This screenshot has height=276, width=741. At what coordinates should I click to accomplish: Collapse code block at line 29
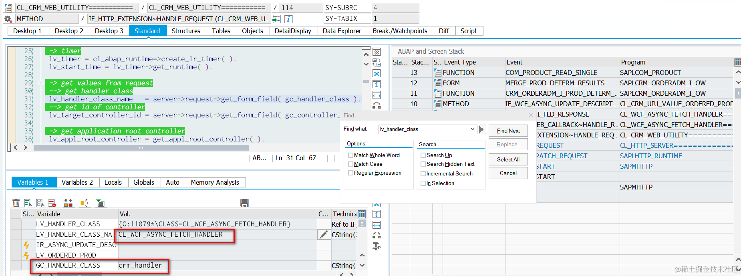pyautogui.click(x=41, y=83)
